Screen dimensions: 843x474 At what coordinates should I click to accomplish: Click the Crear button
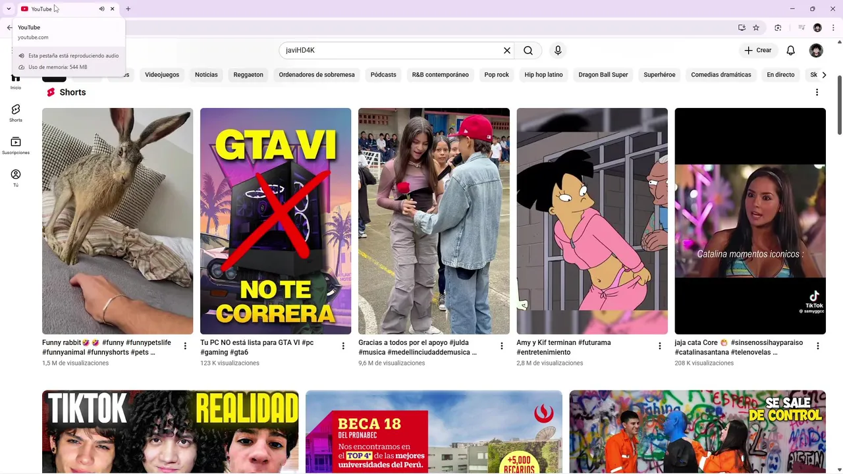(757, 50)
